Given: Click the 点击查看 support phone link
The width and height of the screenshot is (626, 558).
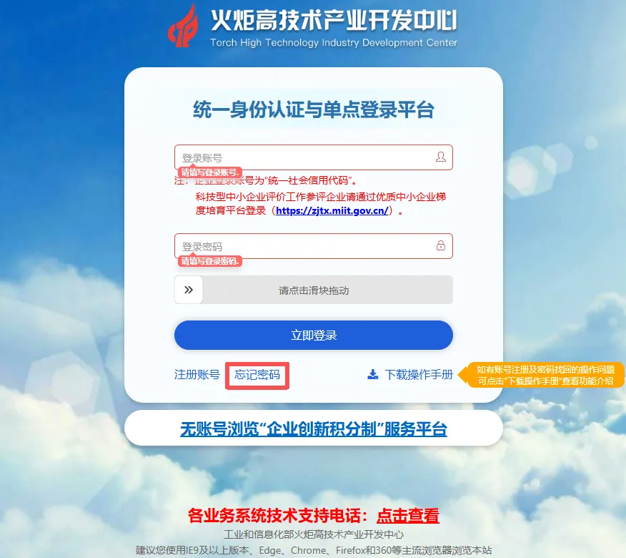Looking at the screenshot, I should click(407, 516).
